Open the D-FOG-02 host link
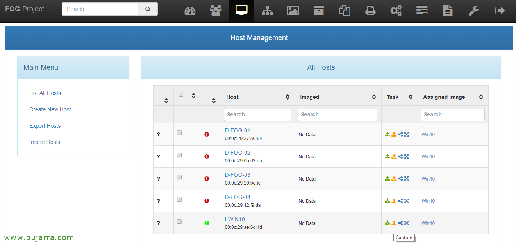The height and width of the screenshot is (246, 516). click(x=237, y=153)
